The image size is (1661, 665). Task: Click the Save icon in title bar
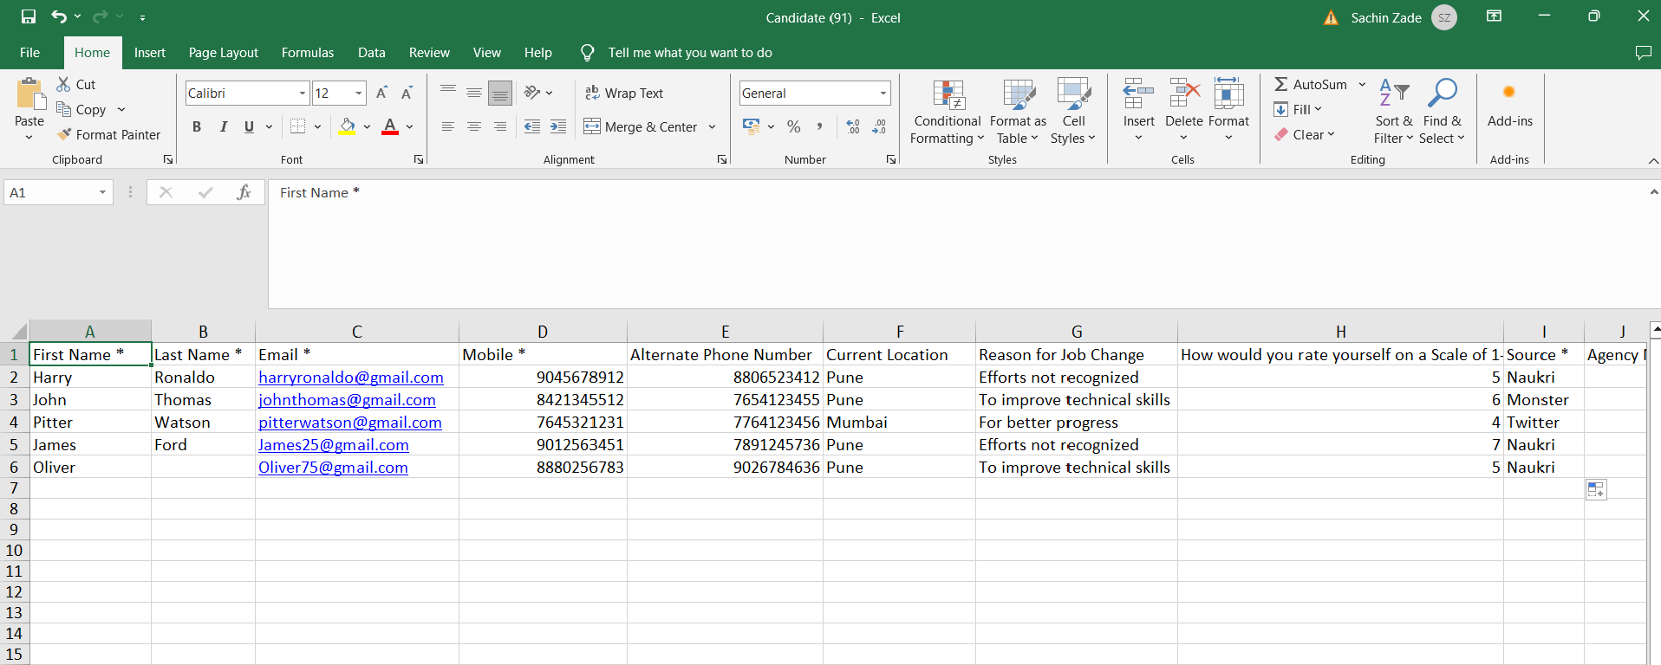coord(29,16)
